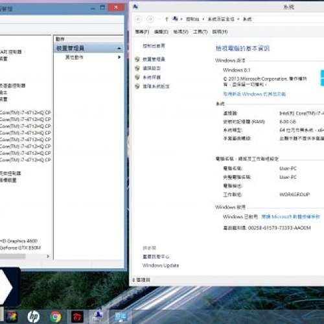Collapse the 裝置管理員 section in the Actions pane

pyautogui.click(x=119, y=49)
